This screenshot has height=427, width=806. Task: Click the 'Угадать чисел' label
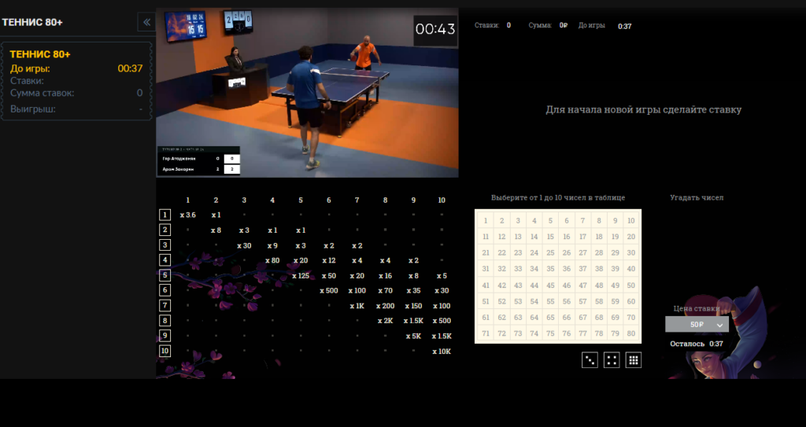click(x=697, y=197)
